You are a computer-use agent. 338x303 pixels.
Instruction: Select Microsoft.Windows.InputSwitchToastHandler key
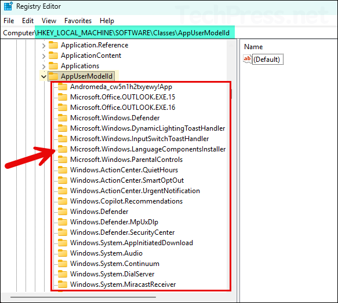pos(140,139)
